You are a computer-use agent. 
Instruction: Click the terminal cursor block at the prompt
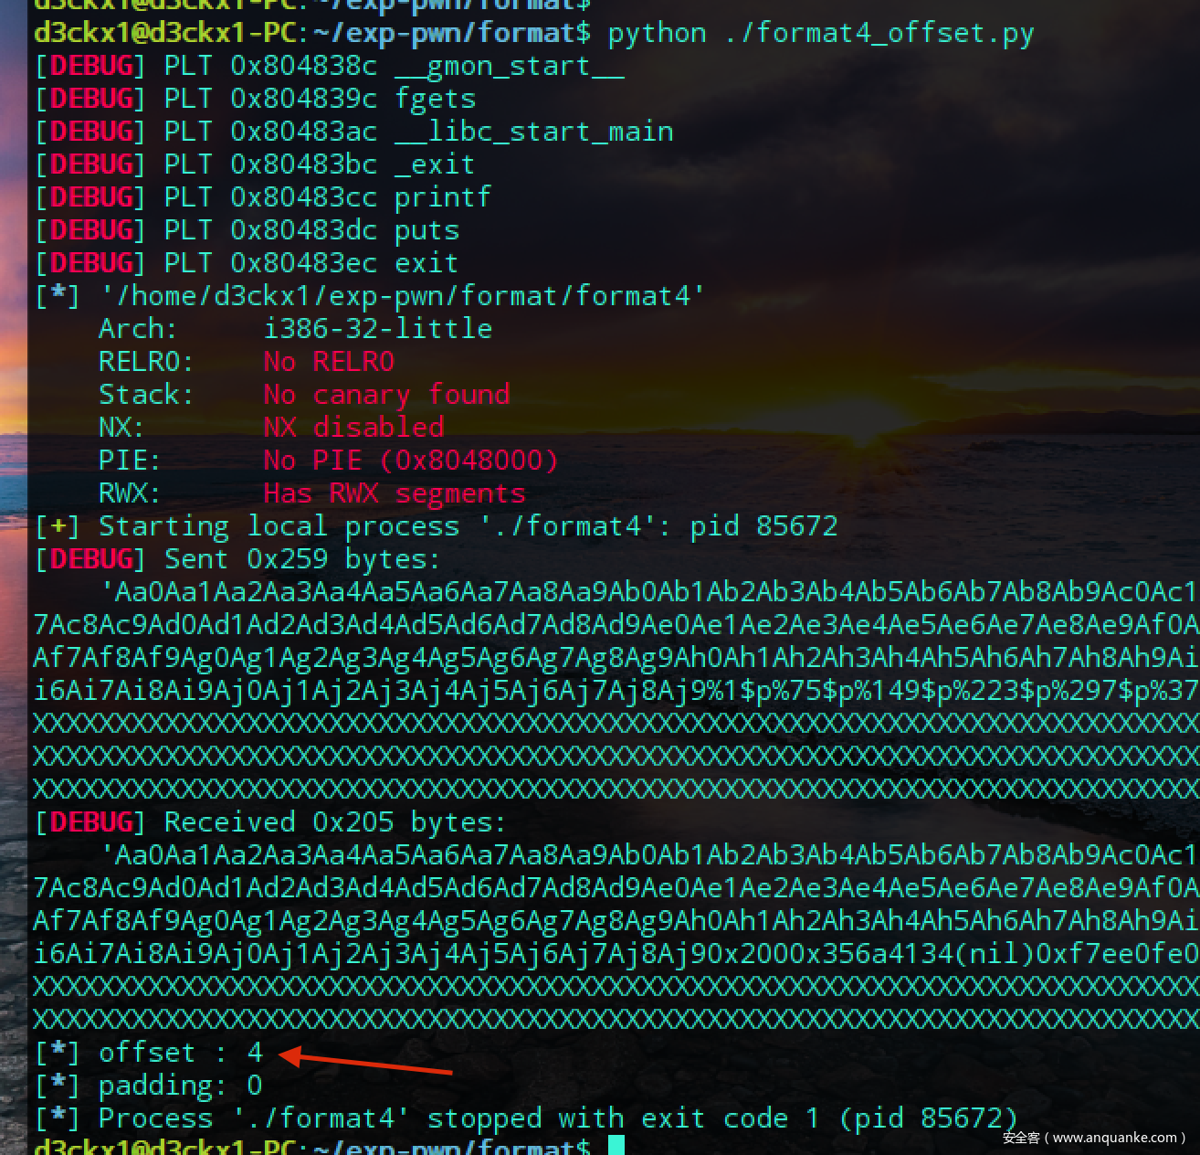pos(616,1145)
